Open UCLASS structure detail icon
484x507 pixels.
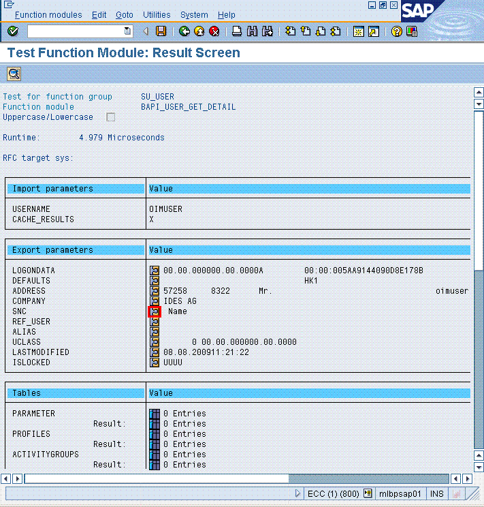tap(155, 342)
